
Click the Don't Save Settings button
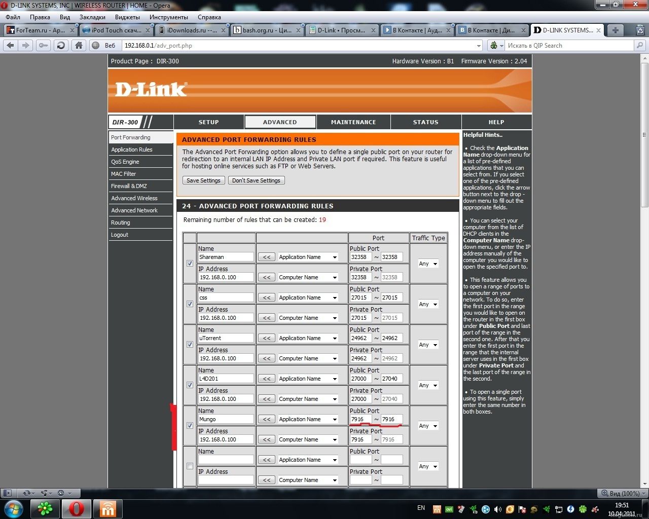(256, 180)
